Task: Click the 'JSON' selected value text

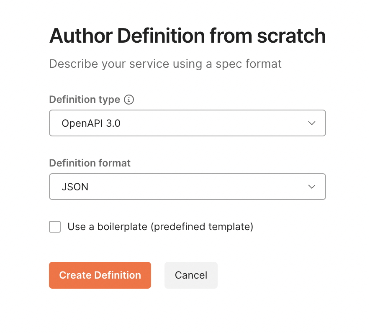Action: point(75,187)
